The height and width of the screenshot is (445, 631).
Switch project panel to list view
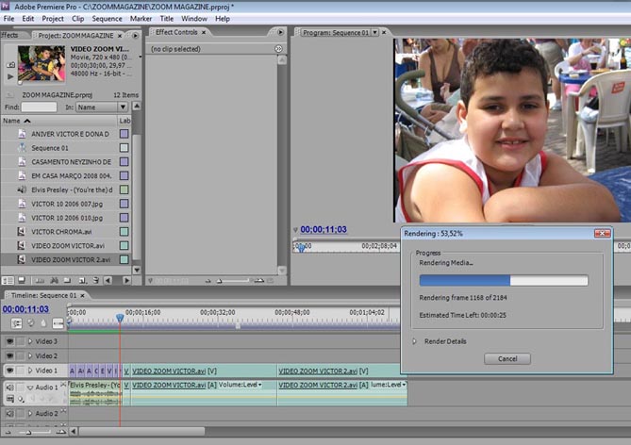click(x=8, y=280)
